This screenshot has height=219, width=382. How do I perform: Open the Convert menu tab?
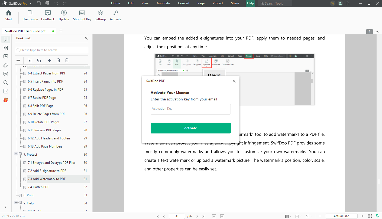(x=184, y=3)
